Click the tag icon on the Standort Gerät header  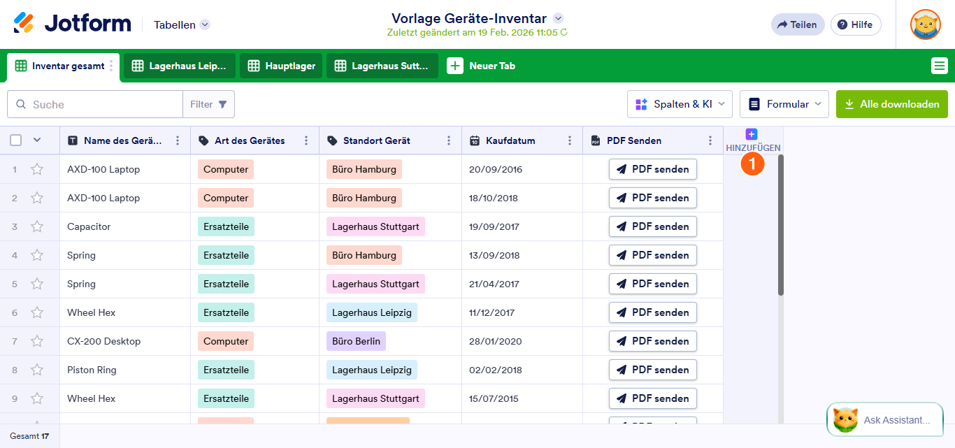point(332,140)
